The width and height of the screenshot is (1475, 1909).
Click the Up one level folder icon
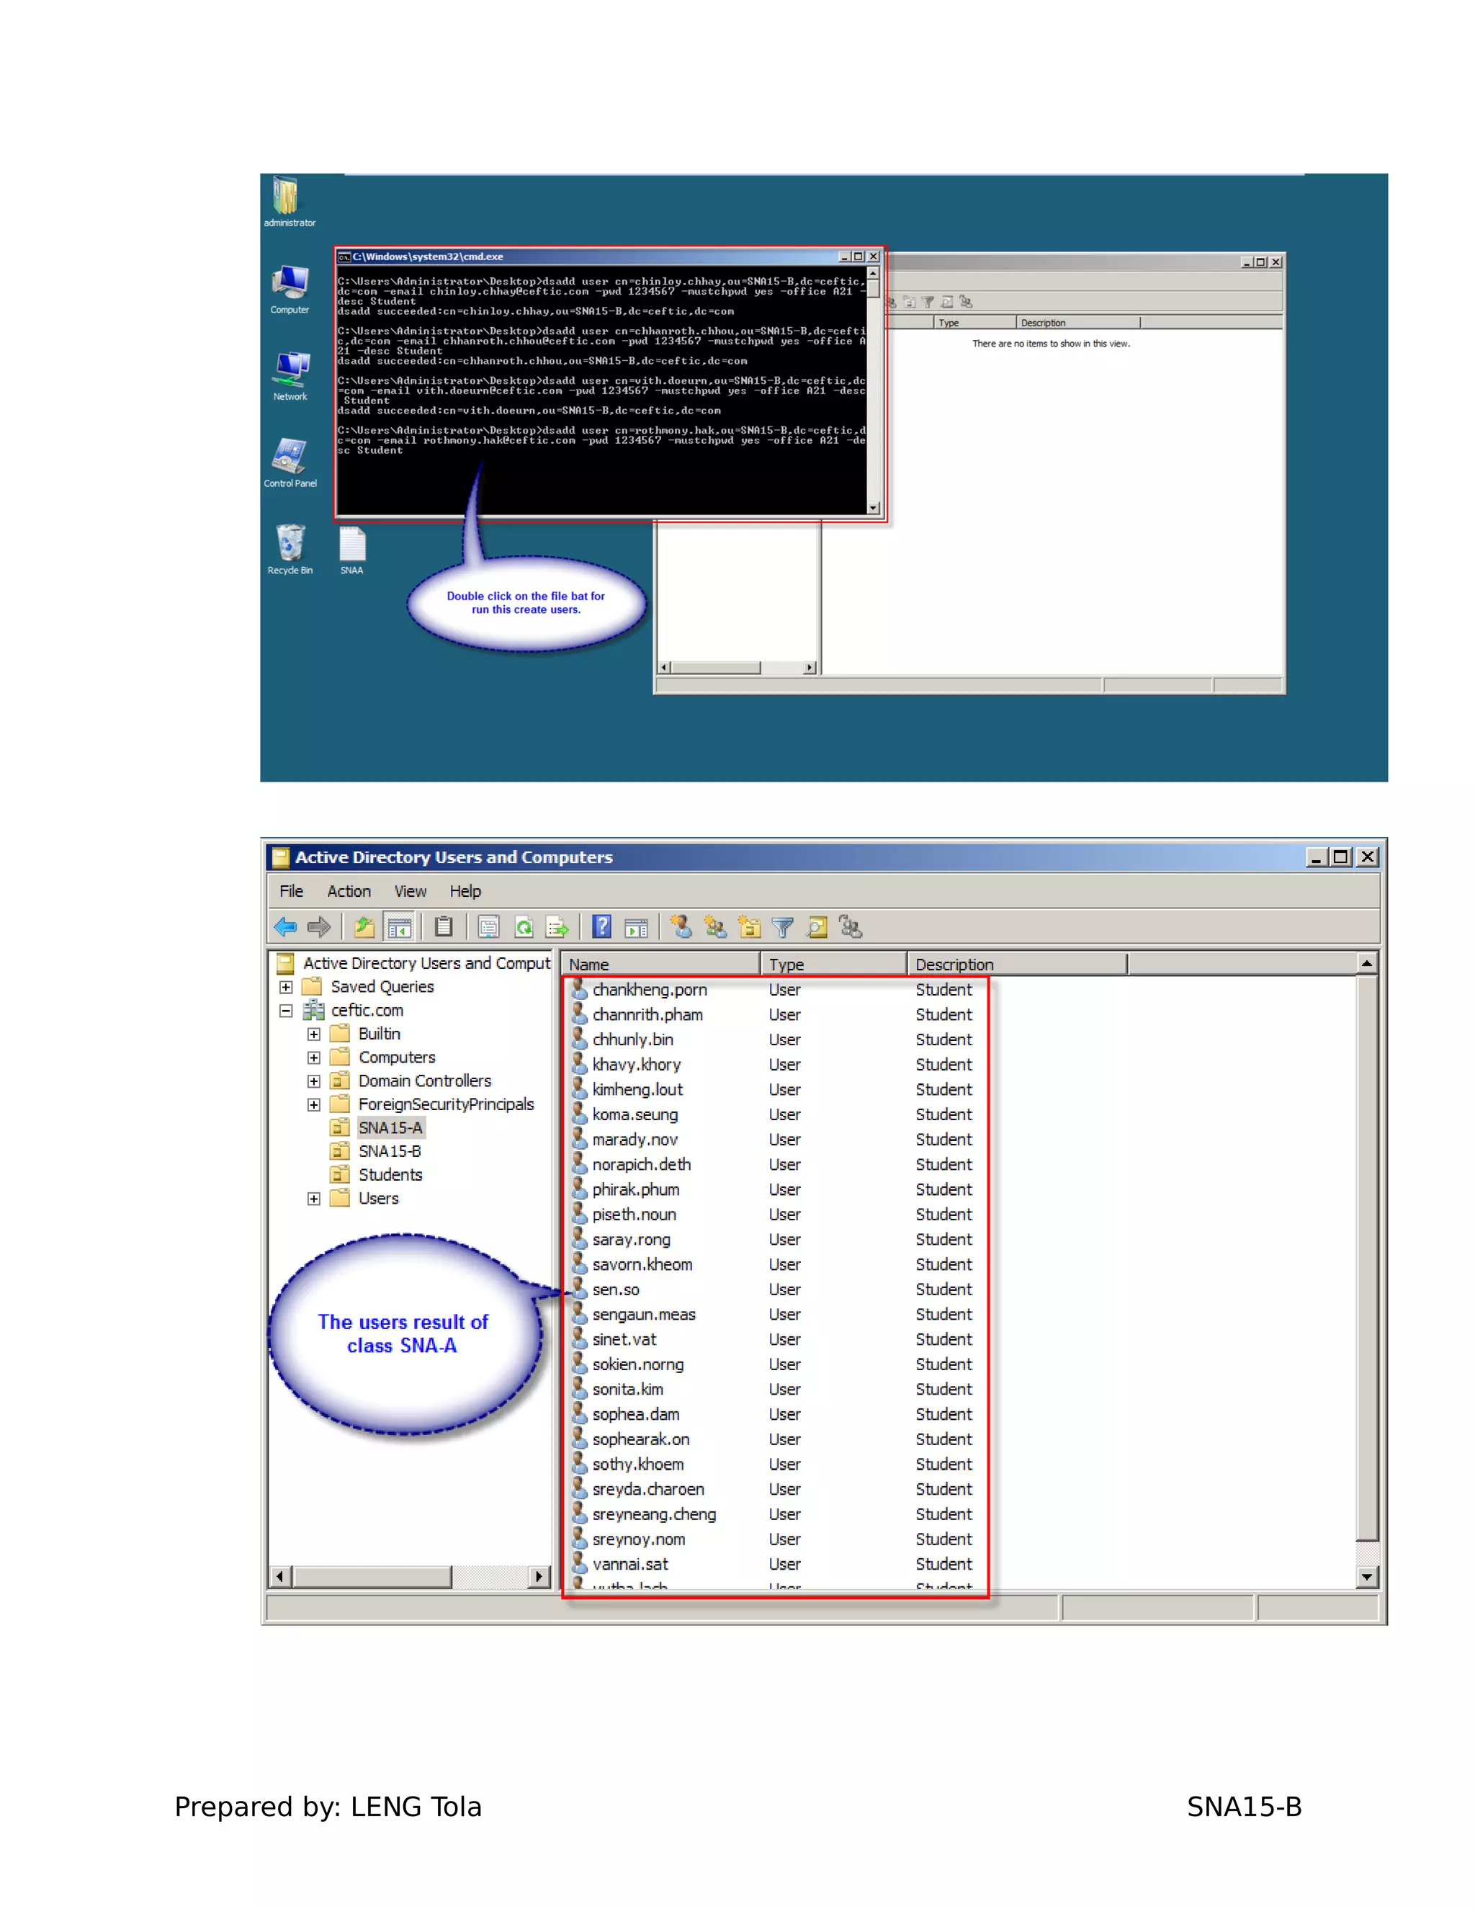[364, 926]
